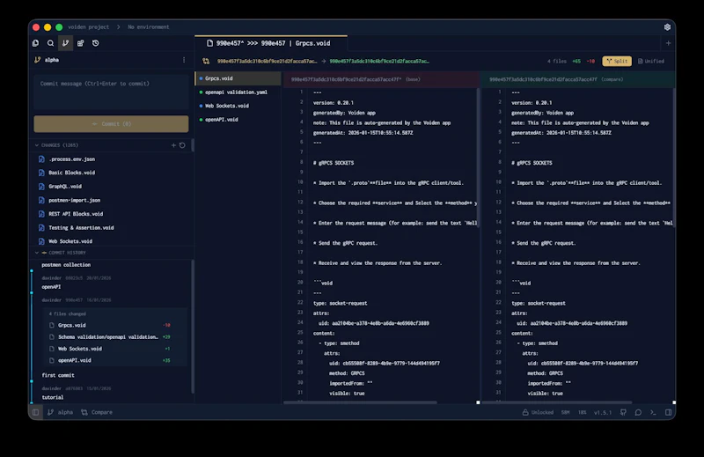Click the file icon for .process.env.json

[x=41, y=159]
